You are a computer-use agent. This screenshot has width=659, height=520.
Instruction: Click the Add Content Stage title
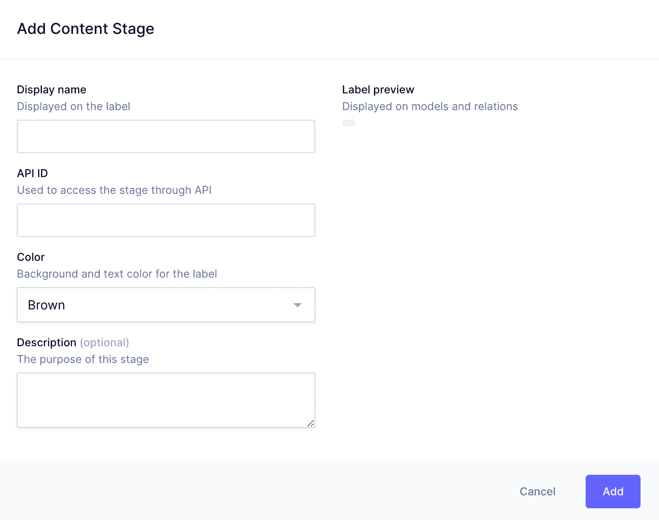pos(85,28)
